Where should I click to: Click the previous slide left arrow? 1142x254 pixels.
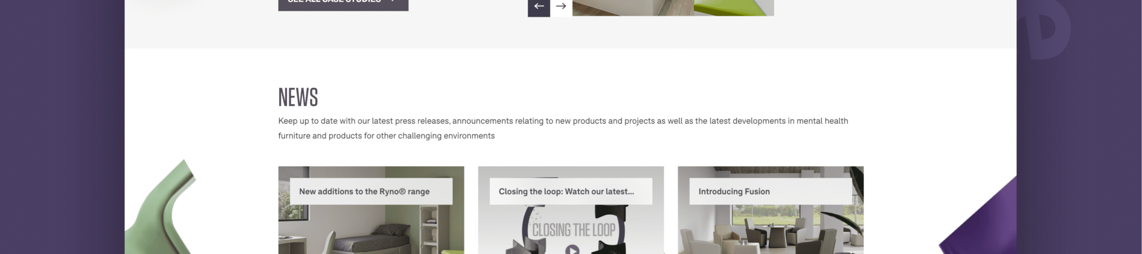pyautogui.click(x=538, y=7)
